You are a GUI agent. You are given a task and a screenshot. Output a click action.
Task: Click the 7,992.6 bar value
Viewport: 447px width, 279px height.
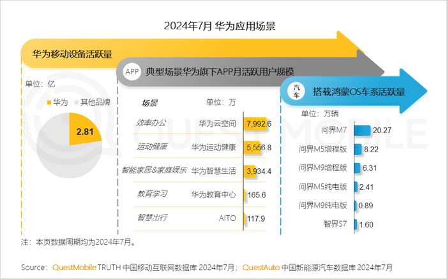259,124
